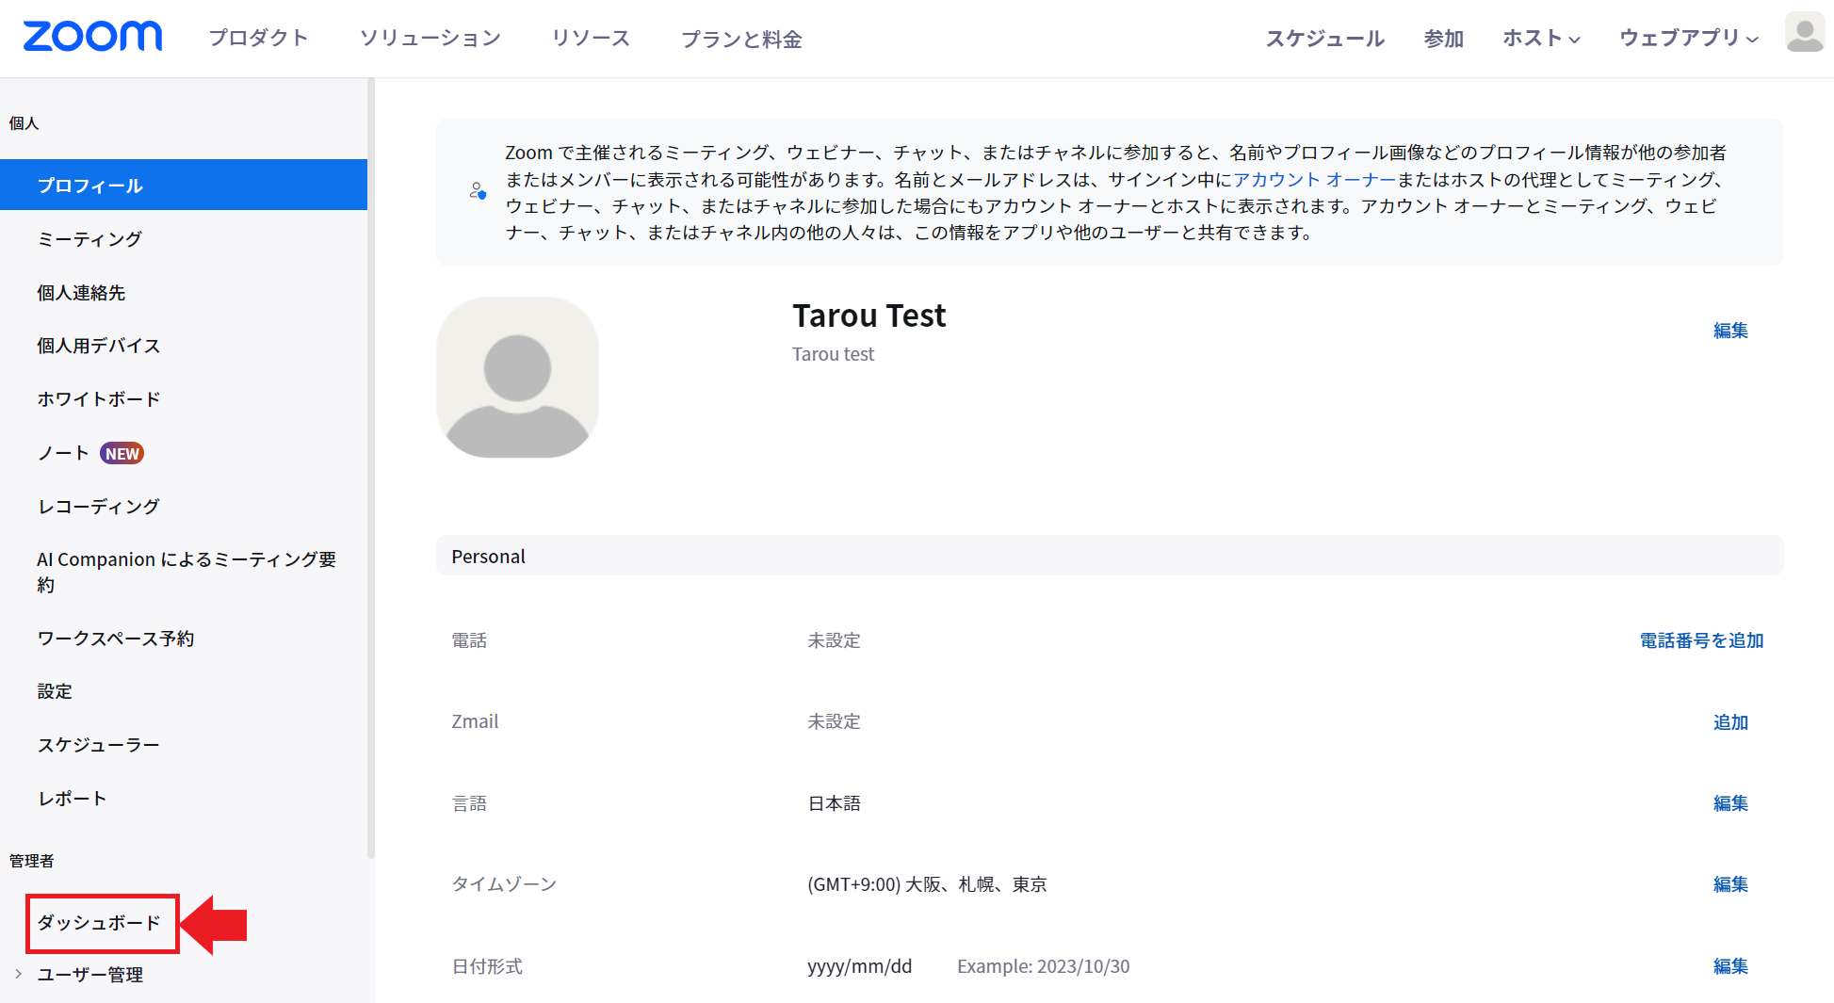Open the リソース menu
The width and height of the screenshot is (1834, 1003).
pos(591,38)
